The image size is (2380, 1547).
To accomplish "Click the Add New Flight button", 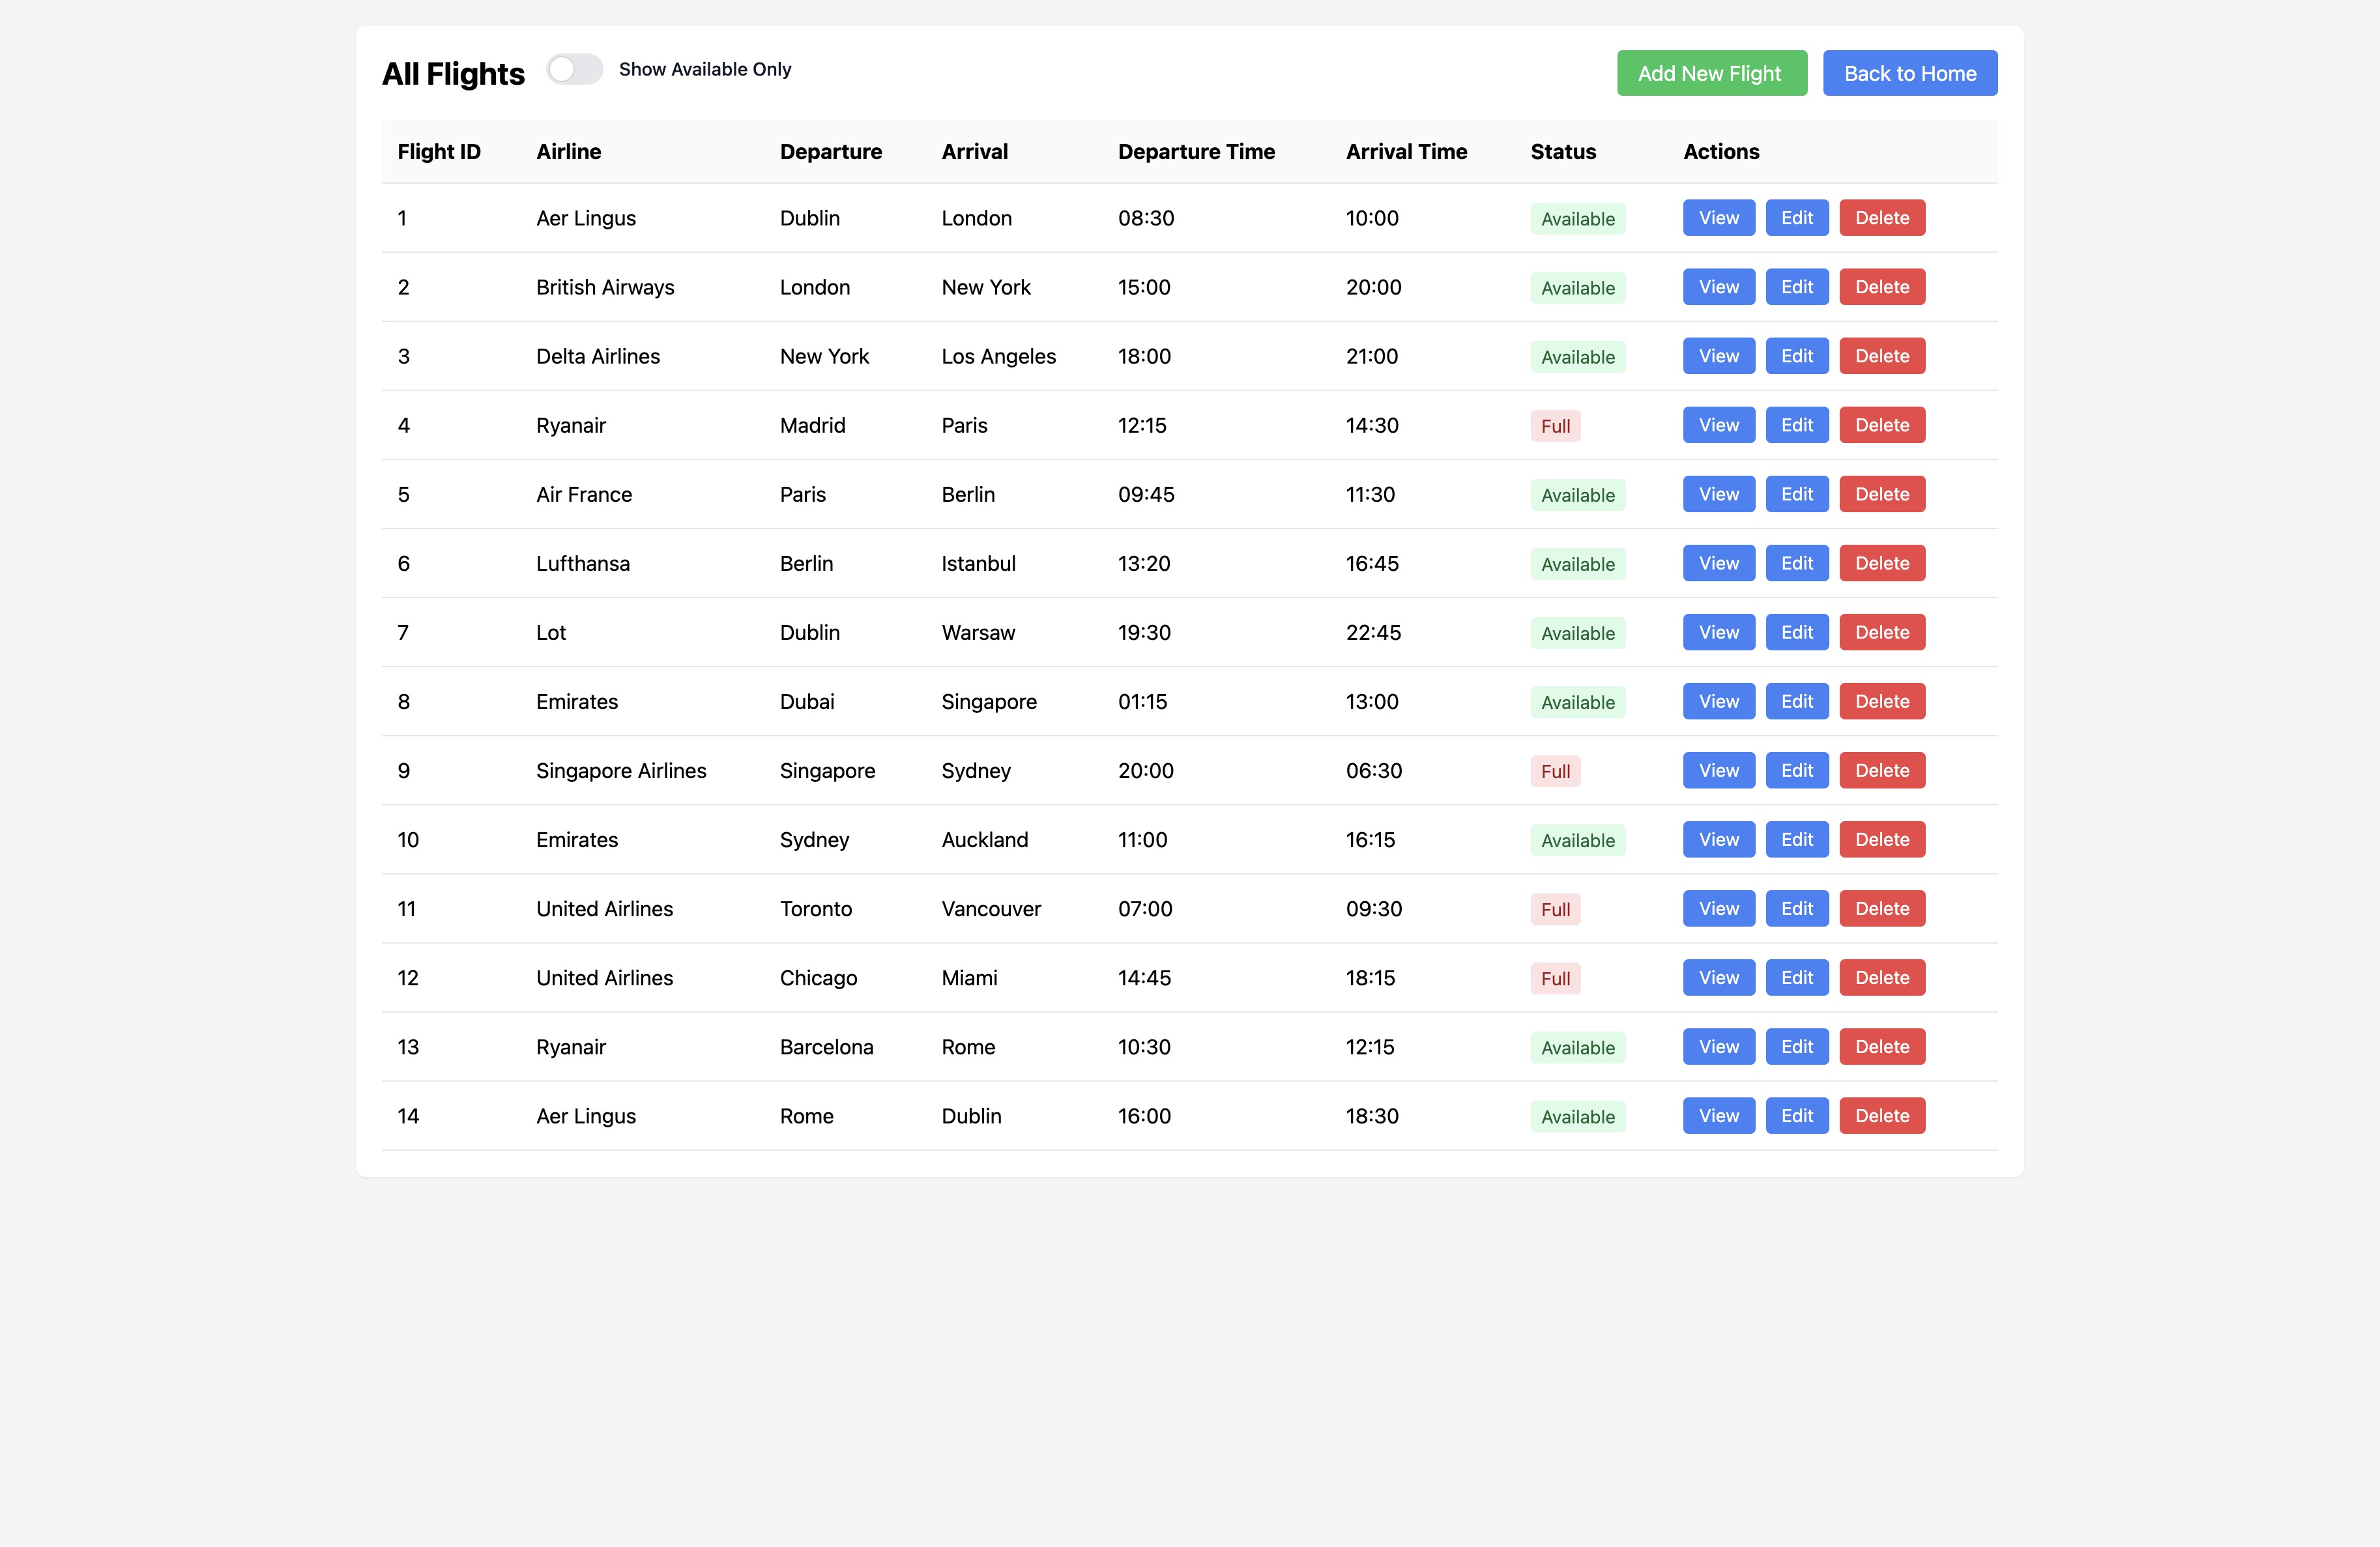I will point(1711,73).
